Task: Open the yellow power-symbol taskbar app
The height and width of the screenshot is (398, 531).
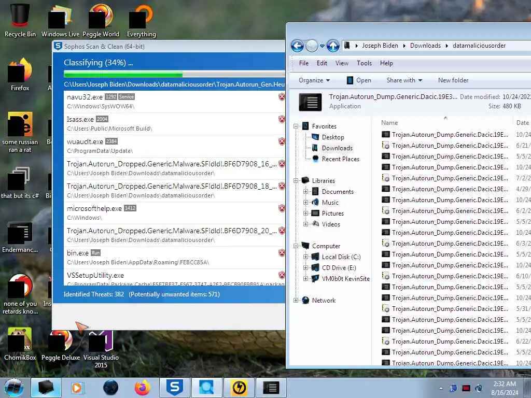Action: pyautogui.click(x=239, y=388)
